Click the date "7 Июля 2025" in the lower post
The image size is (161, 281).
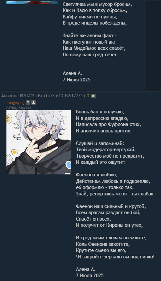[90, 276]
